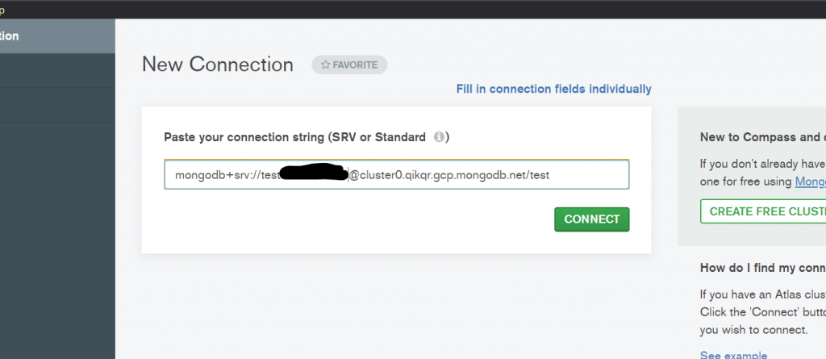Open 'Fill in connection fields individually' link

[x=553, y=89]
